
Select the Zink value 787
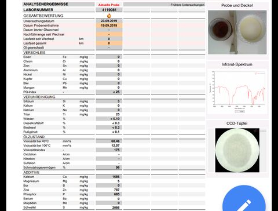point(117,190)
